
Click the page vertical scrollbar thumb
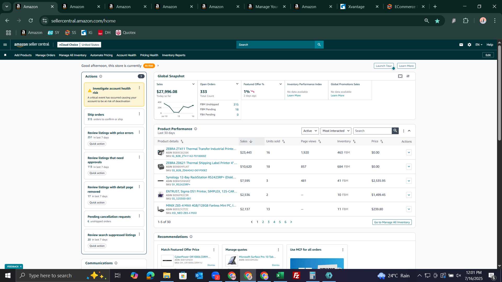pos(499,93)
